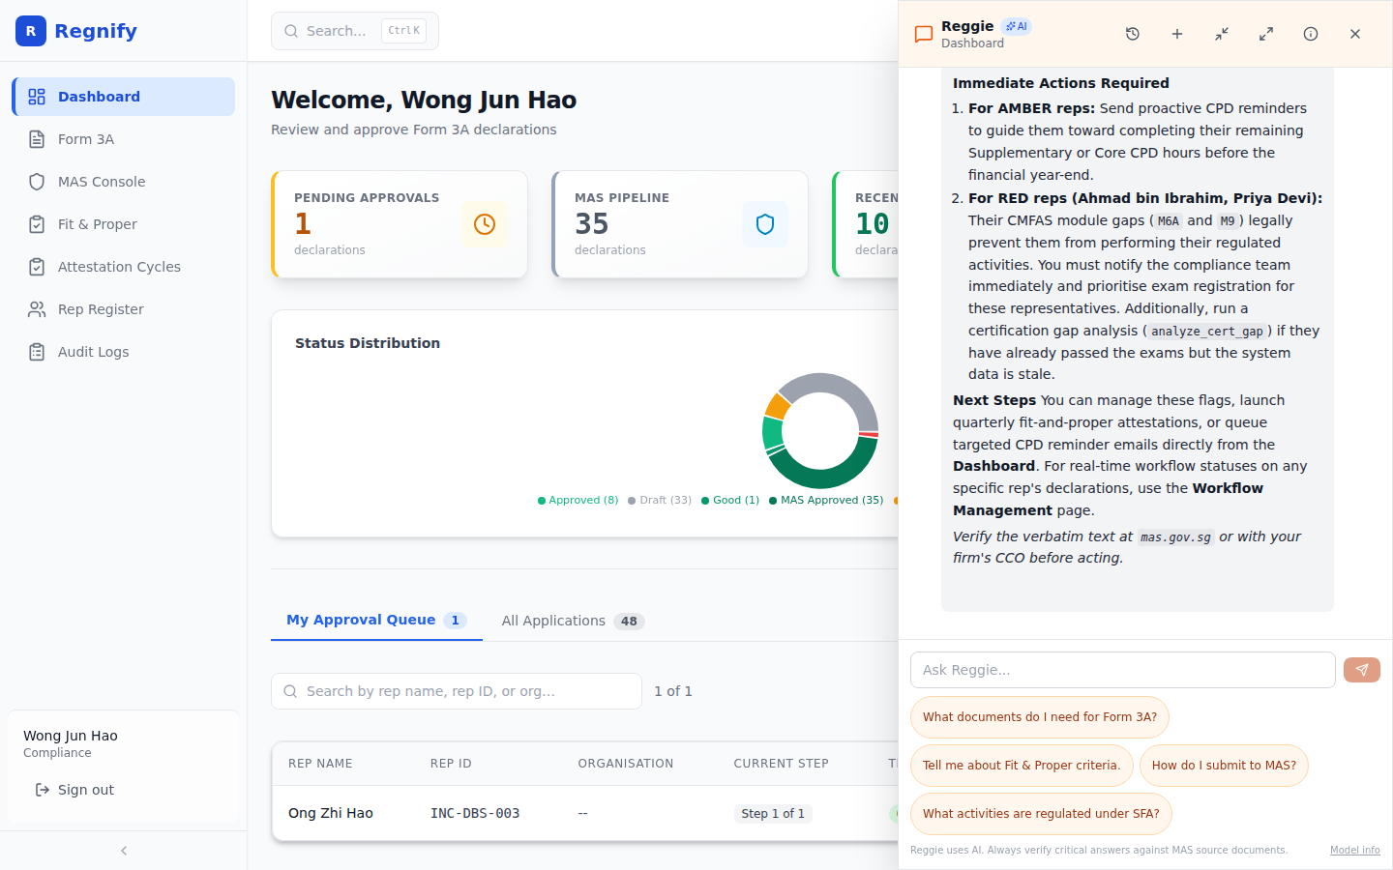Click the M6A module code tag
1393x870 pixels.
[x=1169, y=221]
